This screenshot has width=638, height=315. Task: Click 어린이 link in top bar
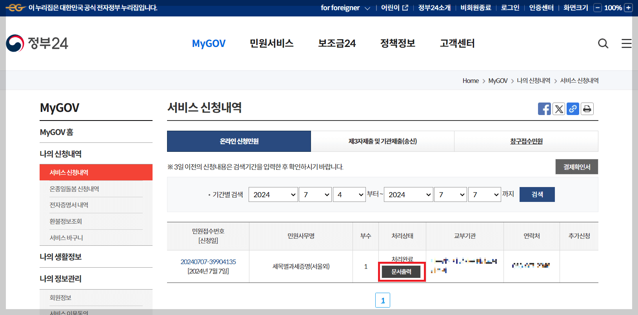[394, 8]
